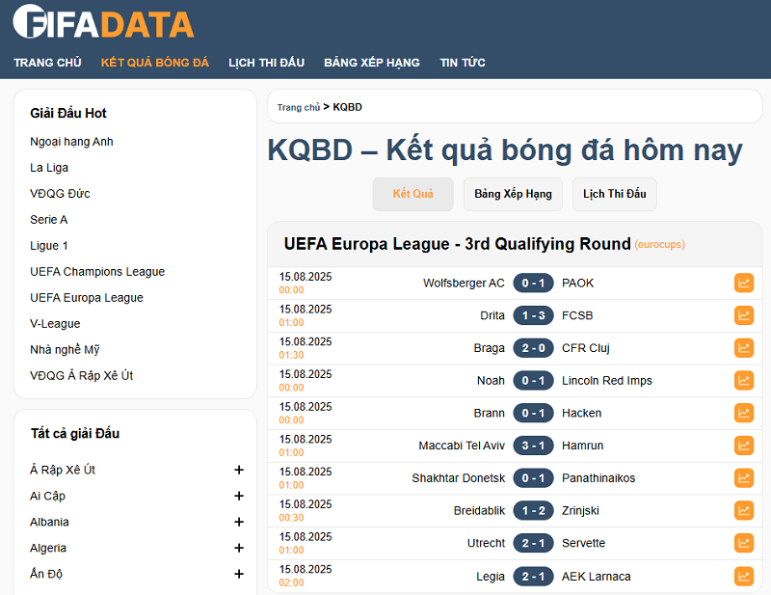
Task: Click the 0 - 1 score of Wolfsberger match
Action: pos(533,284)
